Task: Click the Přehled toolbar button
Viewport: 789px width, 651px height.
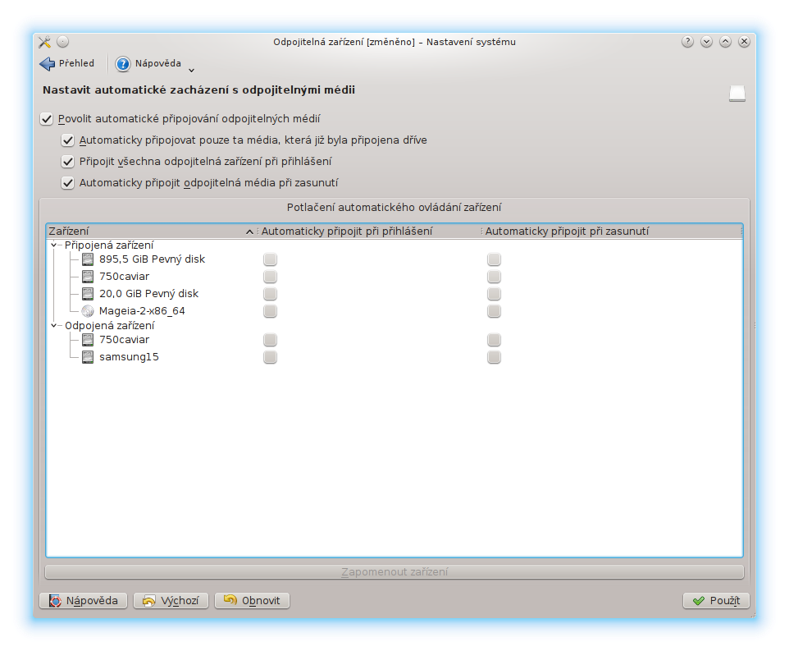Action: pos(67,63)
